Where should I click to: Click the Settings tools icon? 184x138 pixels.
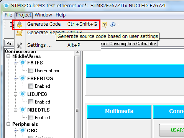(x=20, y=46)
